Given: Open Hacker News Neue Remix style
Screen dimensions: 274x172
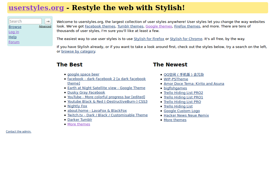Looking at the screenshot, I should [x=186, y=115].
